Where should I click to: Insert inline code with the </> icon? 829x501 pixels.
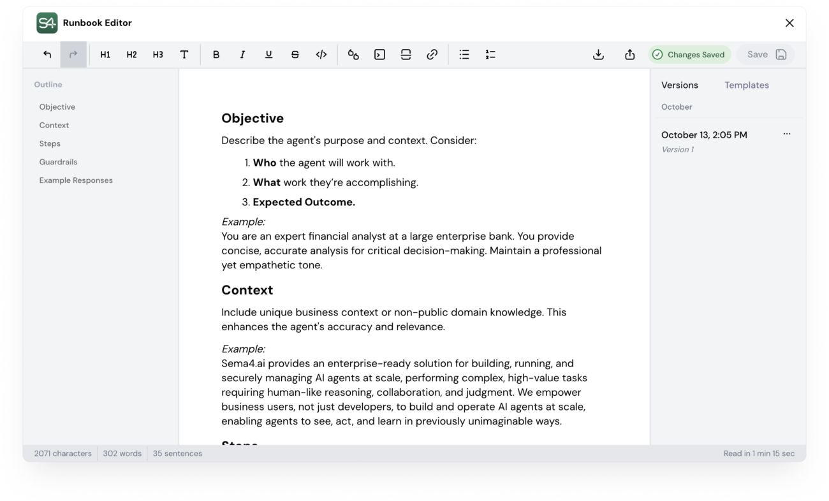(321, 55)
